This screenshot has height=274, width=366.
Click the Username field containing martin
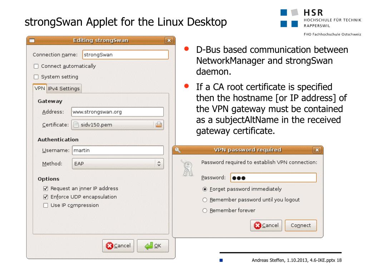tap(118, 150)
